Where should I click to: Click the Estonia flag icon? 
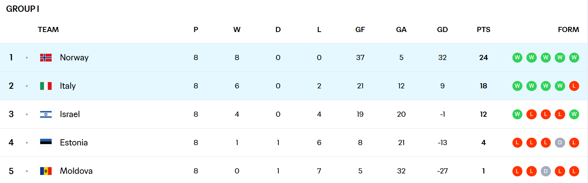46,142
